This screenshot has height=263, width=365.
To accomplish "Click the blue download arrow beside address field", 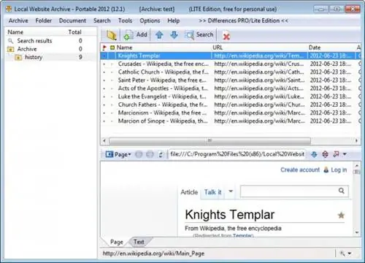I will pos(314,154).
